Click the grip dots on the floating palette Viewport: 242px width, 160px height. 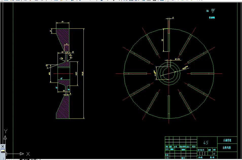point(3,158)
